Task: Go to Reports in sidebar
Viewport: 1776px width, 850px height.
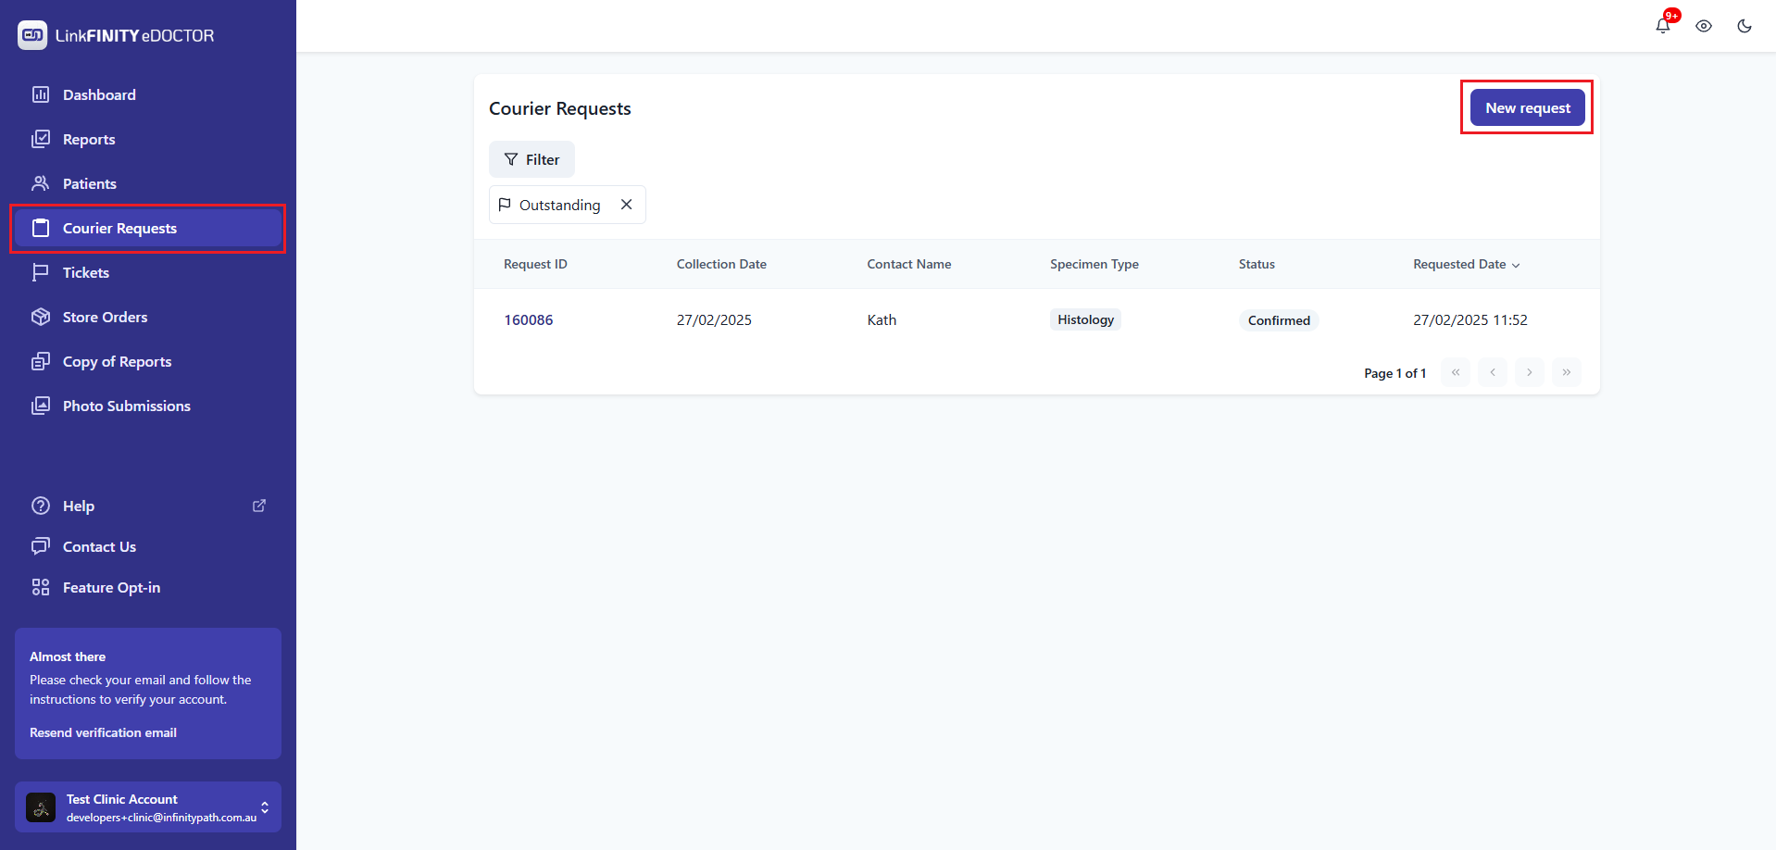Action: point(89,139)
